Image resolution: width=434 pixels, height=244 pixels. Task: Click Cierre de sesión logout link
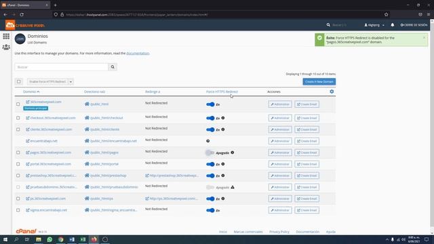[x=414, y=25]
